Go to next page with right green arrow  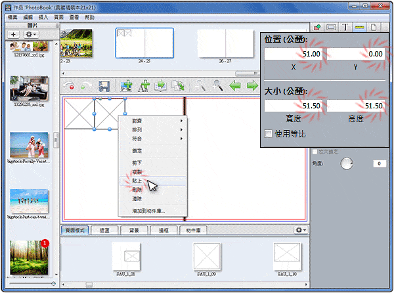(252, 86)
